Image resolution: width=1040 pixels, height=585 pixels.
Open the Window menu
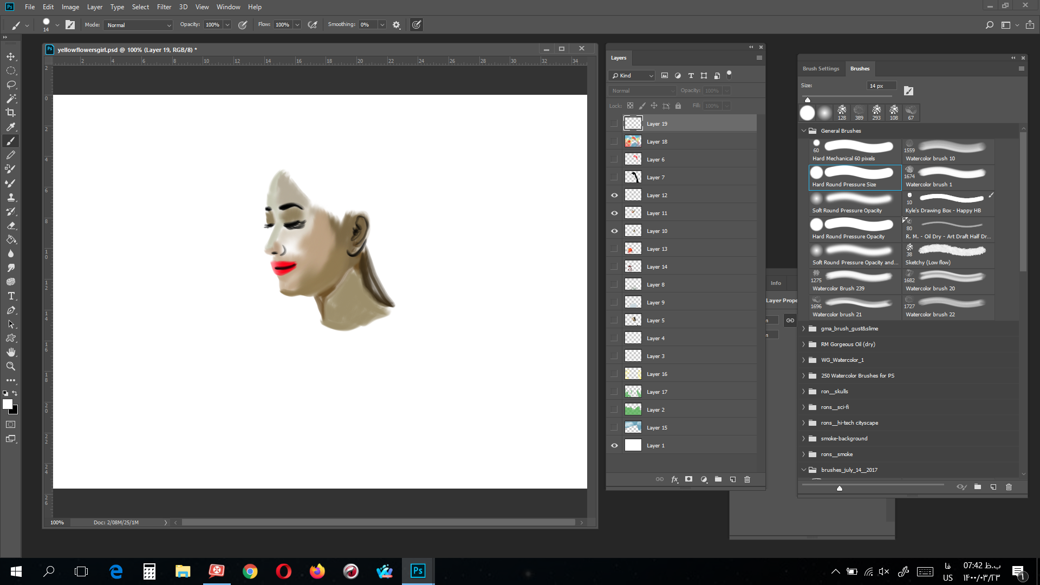(228, 7)
